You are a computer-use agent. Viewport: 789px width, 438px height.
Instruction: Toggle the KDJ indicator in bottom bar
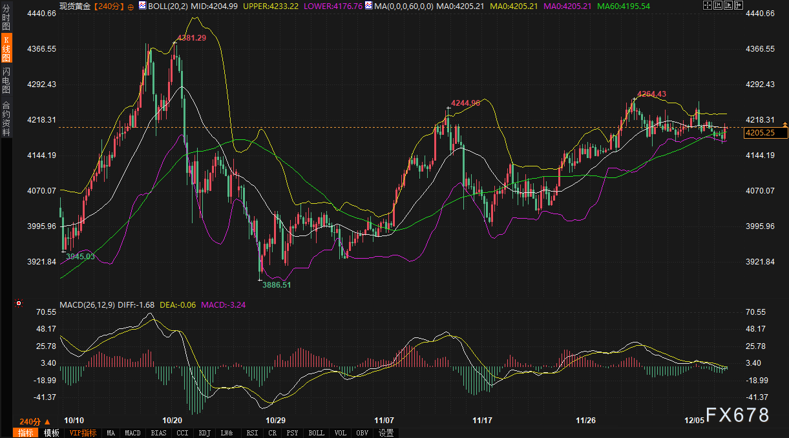[x=205, y=433]
